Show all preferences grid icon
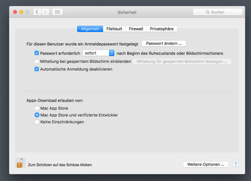This screenshot has height=181, width=251. click(x=58, y=12)
